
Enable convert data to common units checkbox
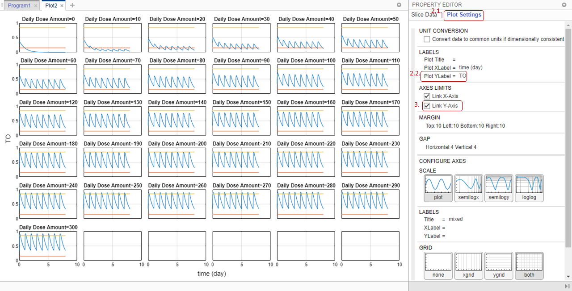(x=427, y=39)
